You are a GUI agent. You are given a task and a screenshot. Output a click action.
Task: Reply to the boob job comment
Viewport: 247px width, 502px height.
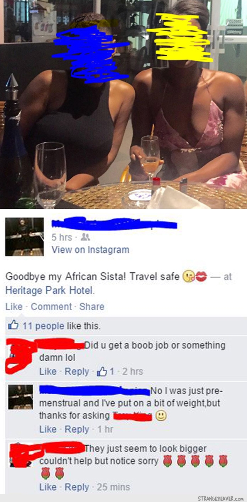pos(77,372)
